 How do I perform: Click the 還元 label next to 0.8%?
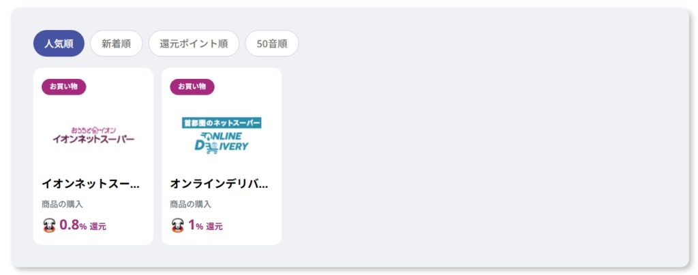[x=98, y=227]
